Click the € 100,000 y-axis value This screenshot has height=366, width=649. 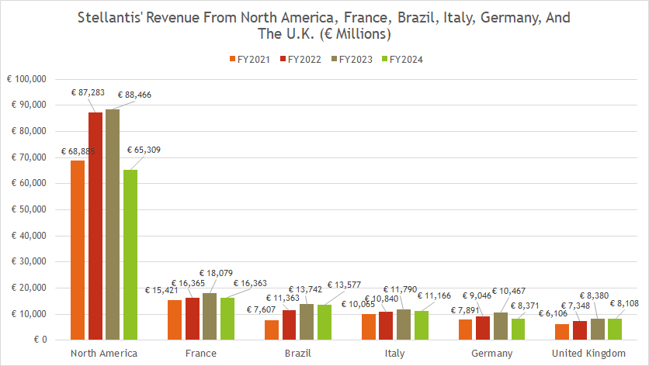click(x=26, y=79)
